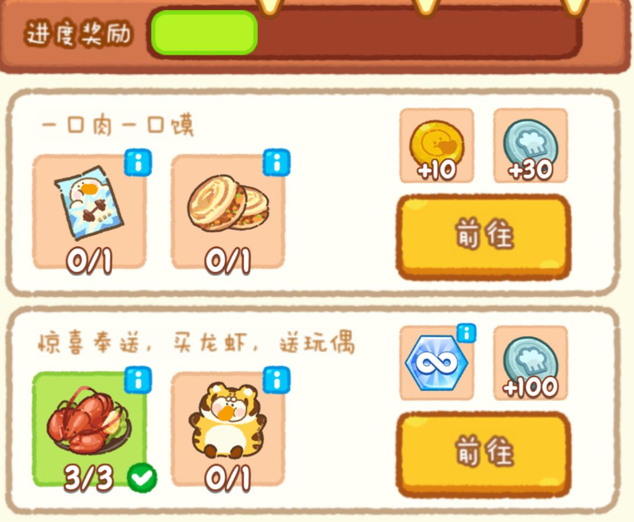Tap info badge on the tiger plush item

click(276, 380)
